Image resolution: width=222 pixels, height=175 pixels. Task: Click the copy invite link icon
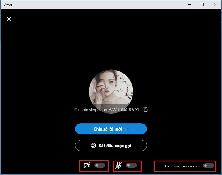click(x=145, y=109)
